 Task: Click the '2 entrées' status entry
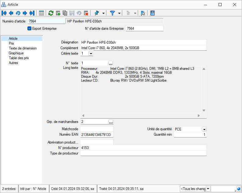pyautogui.click(x=9, y=189)
